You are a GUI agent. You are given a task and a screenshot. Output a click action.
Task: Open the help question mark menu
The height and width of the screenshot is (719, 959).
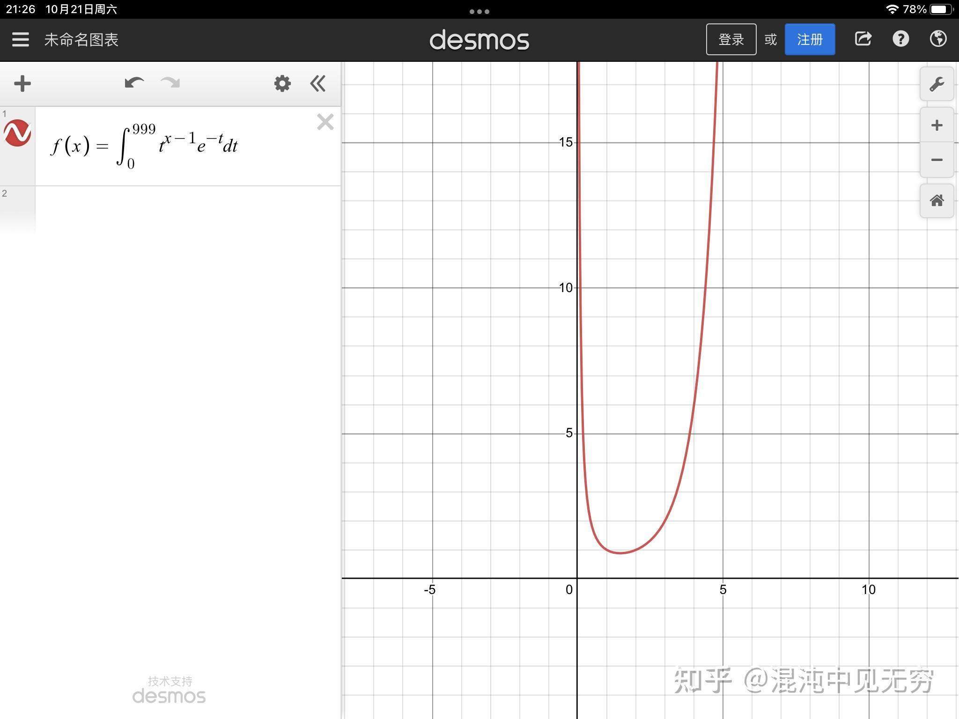900,39
